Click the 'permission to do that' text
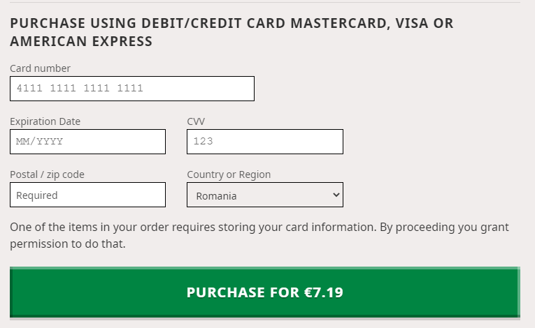Screen dimensions: 535x328 67,244
